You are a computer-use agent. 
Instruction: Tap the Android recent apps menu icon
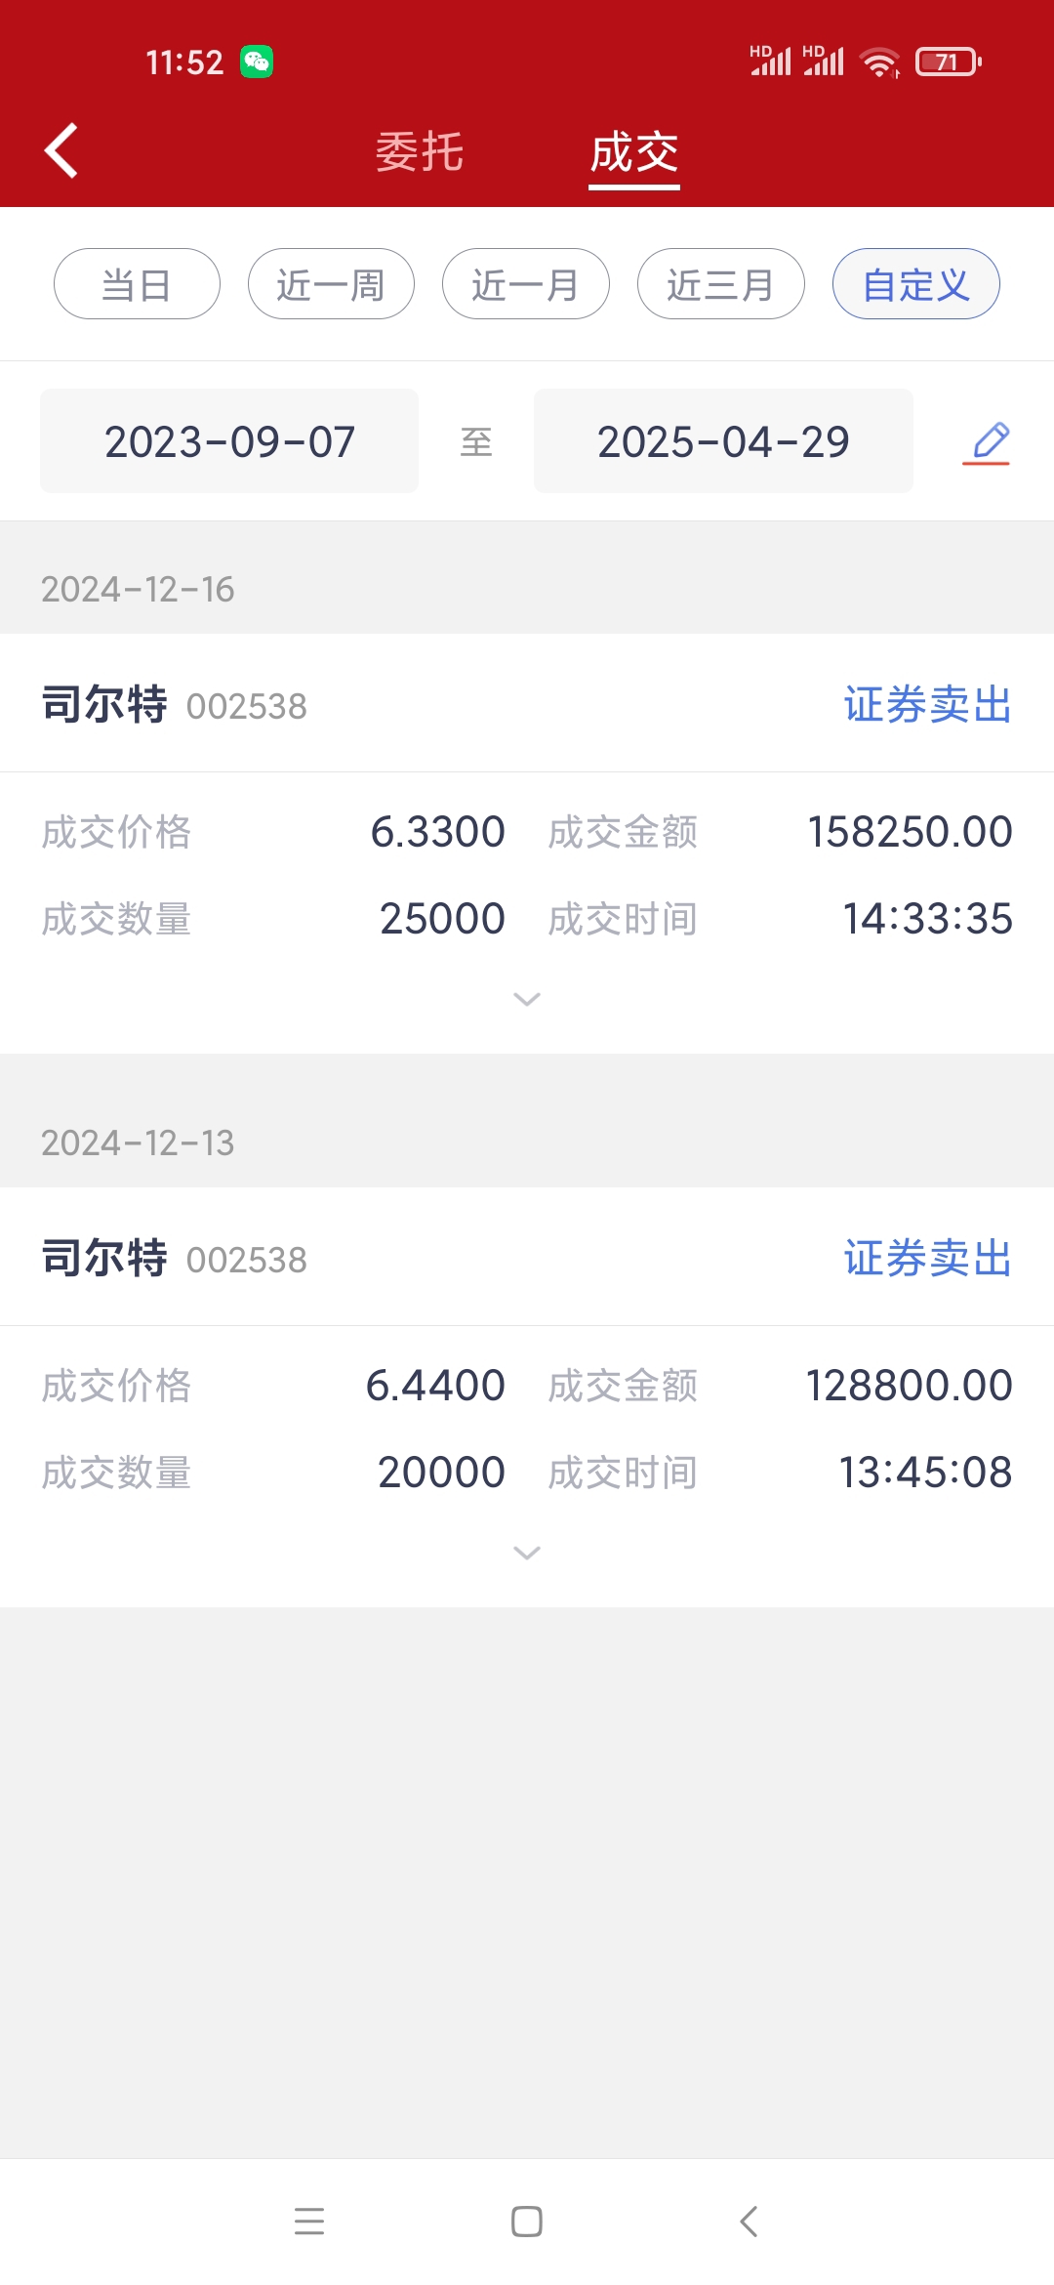click(x=309, y=2222)
